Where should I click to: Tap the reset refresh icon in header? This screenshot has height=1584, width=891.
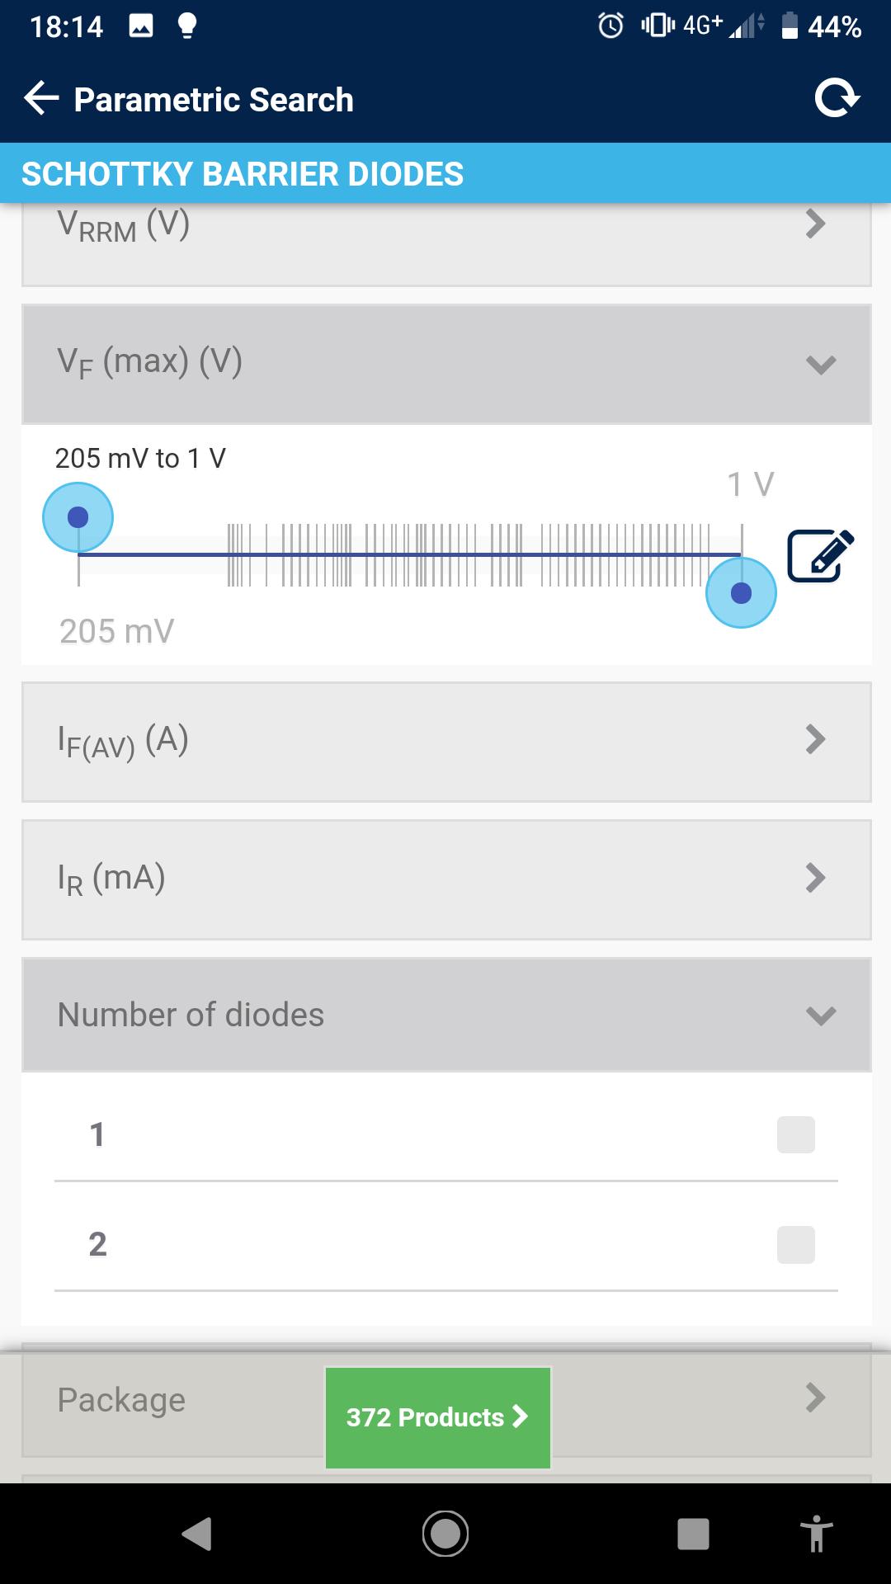point(837,99)
